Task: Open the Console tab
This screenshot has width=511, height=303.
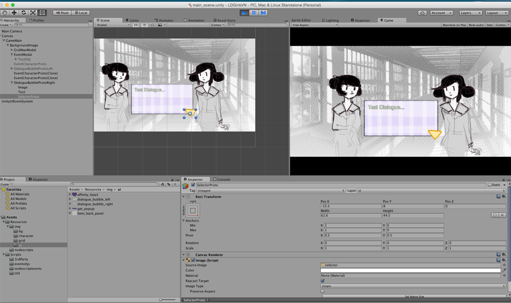Action: [x=222, y=179]
